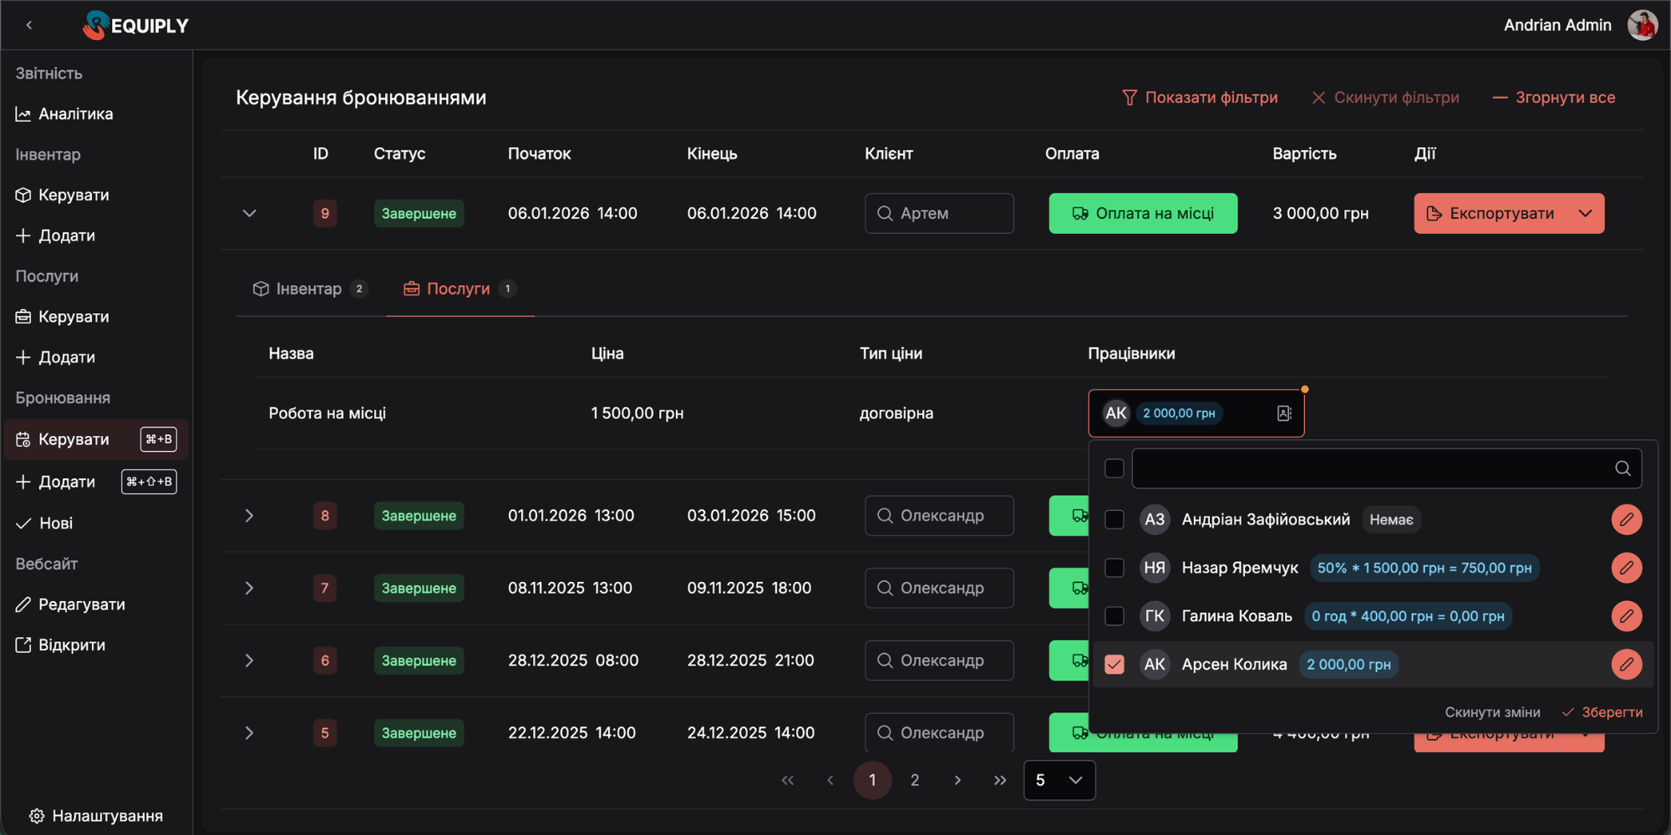The height and width of the screenshot is (835, 1671).
Task: Collapse booking row 9
Action: 249,214
